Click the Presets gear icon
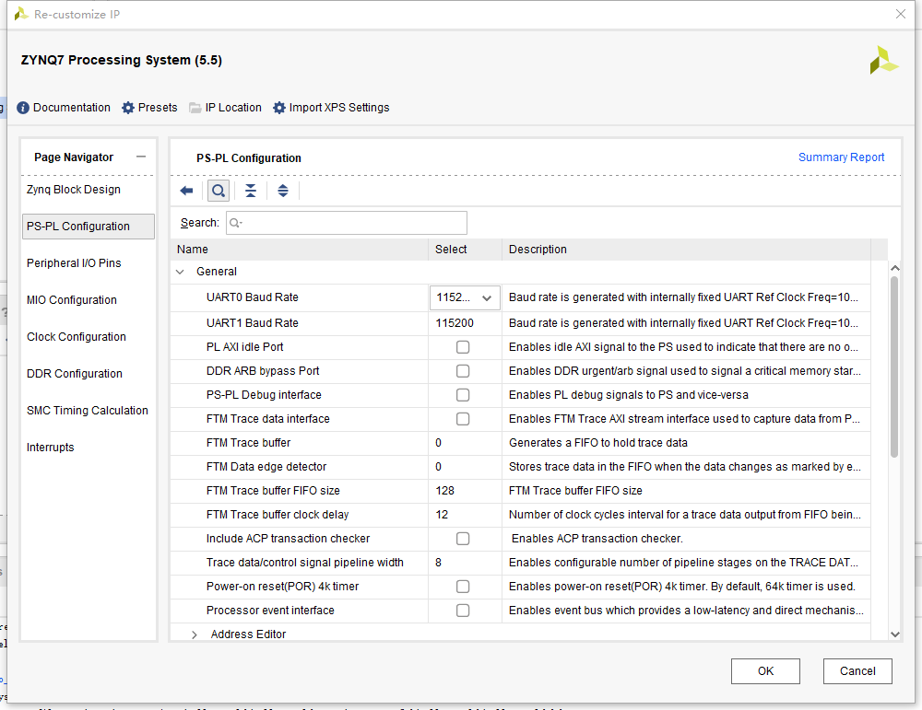The image size is (922, 710). (128, 108)
